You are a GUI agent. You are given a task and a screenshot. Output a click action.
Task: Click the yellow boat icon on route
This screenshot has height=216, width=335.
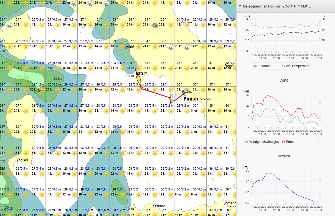coord(138,81)
